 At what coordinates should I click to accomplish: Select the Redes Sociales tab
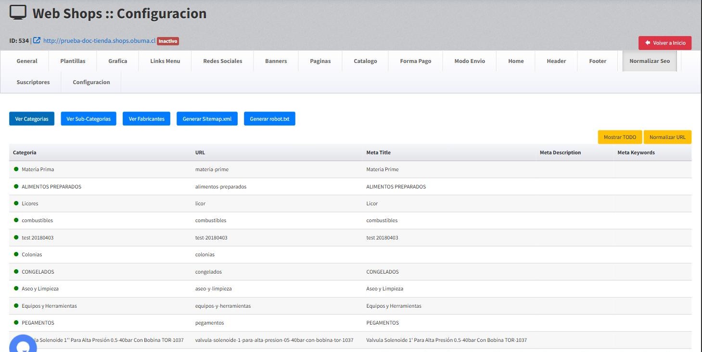click(x=223, y=61)
